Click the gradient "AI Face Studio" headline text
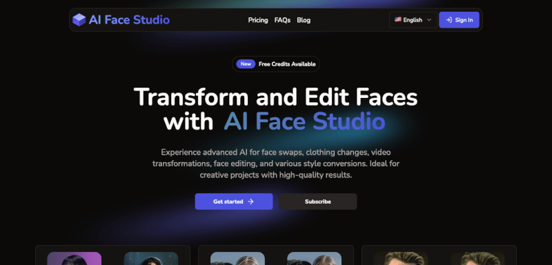Image resolution: width=552 pixels, height=265 pixels. point(304,121)
